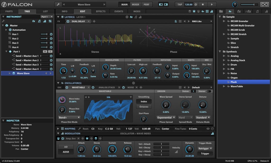Click the Vel > Attack slider

pyautogui.click(x=161, y=144)
